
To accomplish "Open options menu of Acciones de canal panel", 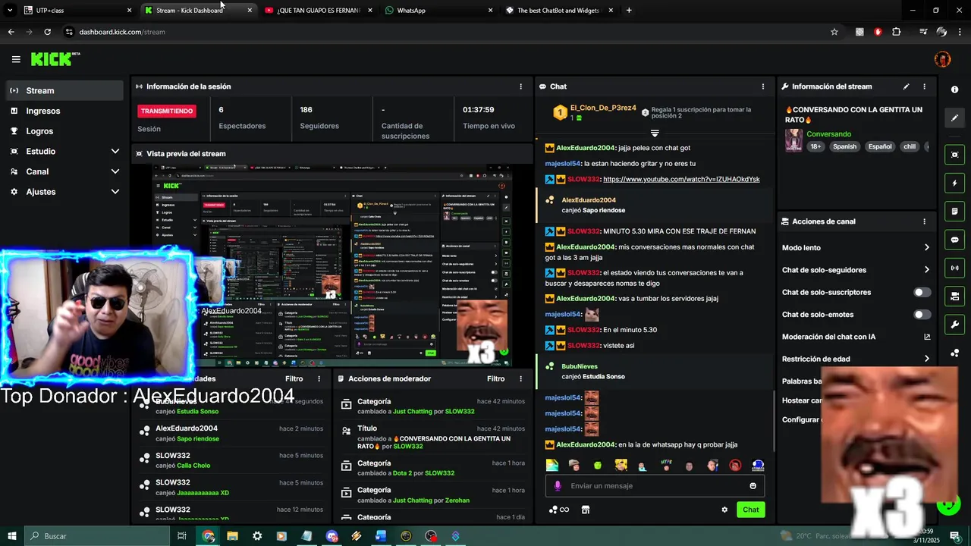I will click(x=924, y=221).
